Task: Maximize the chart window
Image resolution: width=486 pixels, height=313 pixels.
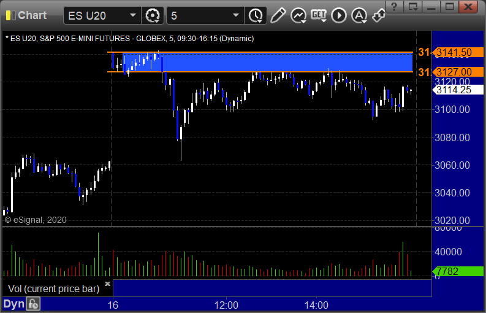Action: [449, 6]
